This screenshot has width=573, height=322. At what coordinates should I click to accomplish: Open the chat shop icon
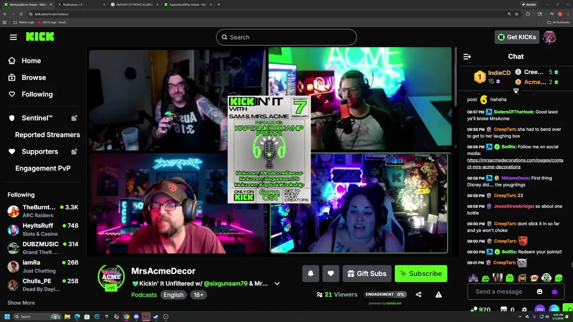click(504, 309)
